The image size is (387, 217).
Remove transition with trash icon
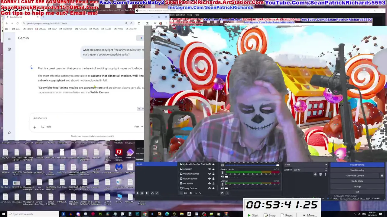click(320, 175)
